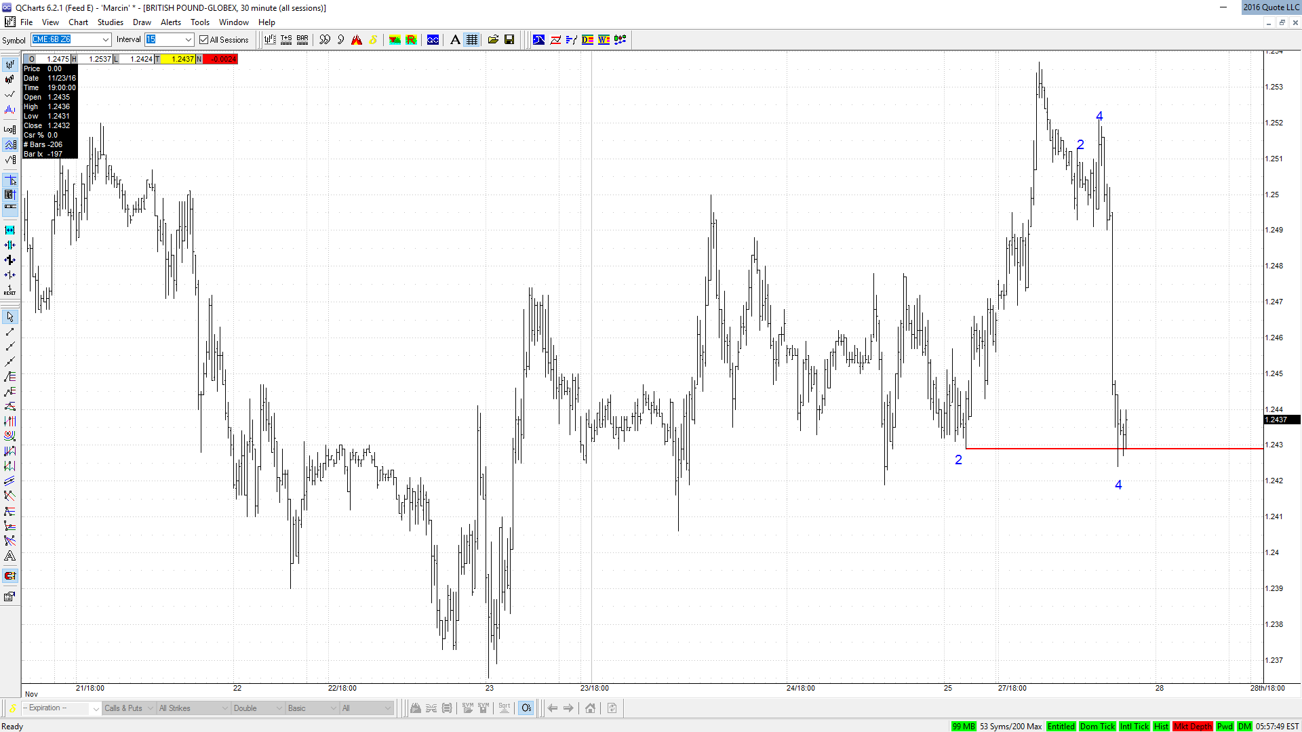Select the text annotation A tool
Screen dimensions: 1302x732
tap(455, 40)
